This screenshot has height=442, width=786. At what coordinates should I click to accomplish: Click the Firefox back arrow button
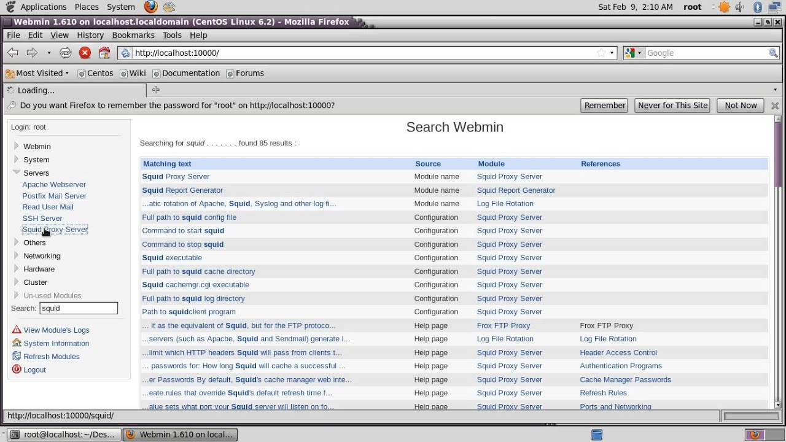tap(13, 53)
